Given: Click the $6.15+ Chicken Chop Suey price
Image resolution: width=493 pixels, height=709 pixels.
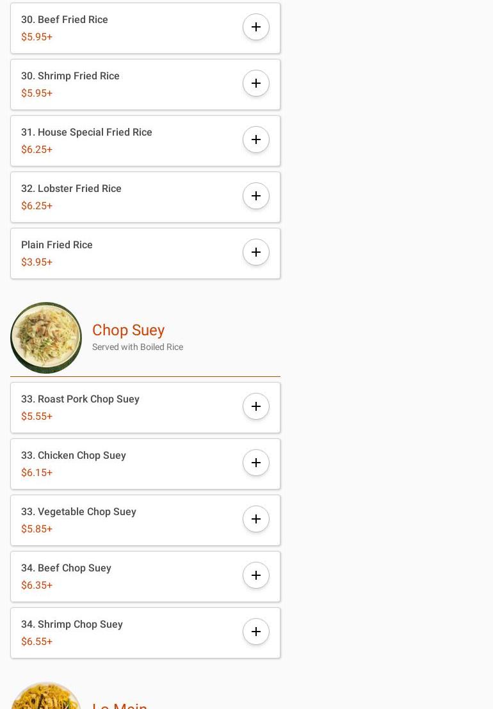Looking at the screenshot, I should (36, 473).
